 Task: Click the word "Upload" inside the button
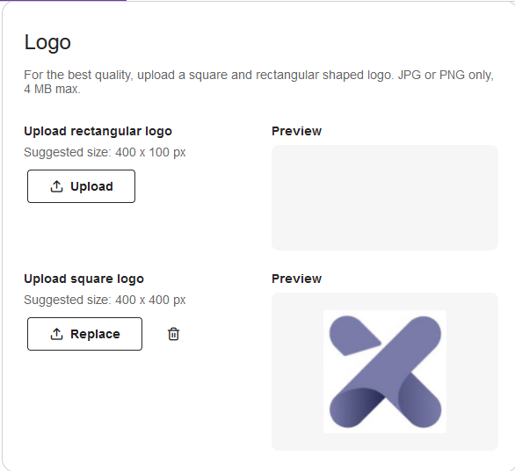(91, 186)
